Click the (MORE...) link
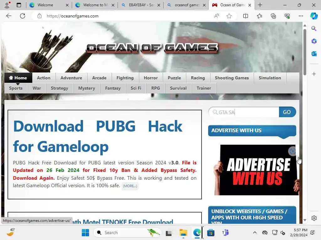 (130, 186)
